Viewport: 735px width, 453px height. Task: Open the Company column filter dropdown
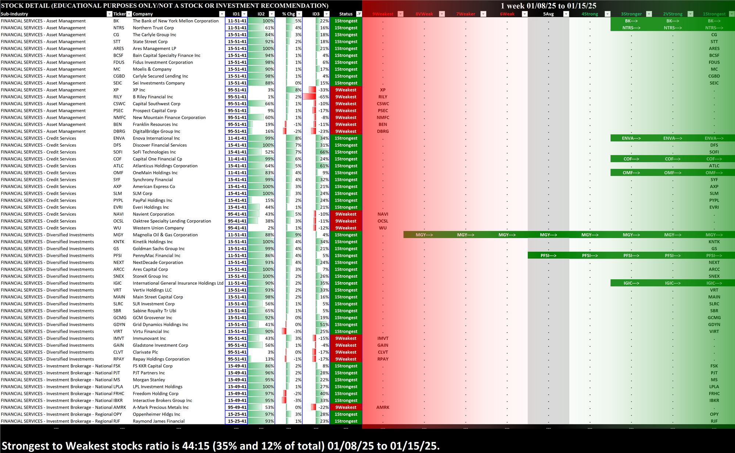coord(222,14)
